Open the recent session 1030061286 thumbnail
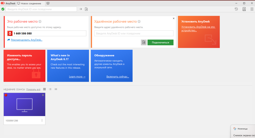This screenshot has height=138, width=255. coord(24,105)
